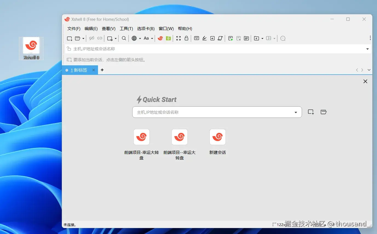Viewport: 377px width, 234px height.
Task: Click the greyed Layout panes icon
Action: (269, 39)
